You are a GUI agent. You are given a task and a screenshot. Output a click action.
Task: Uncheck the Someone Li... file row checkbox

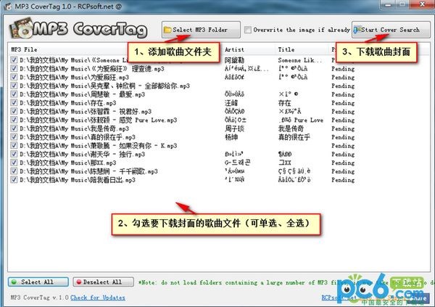[14, 60]
